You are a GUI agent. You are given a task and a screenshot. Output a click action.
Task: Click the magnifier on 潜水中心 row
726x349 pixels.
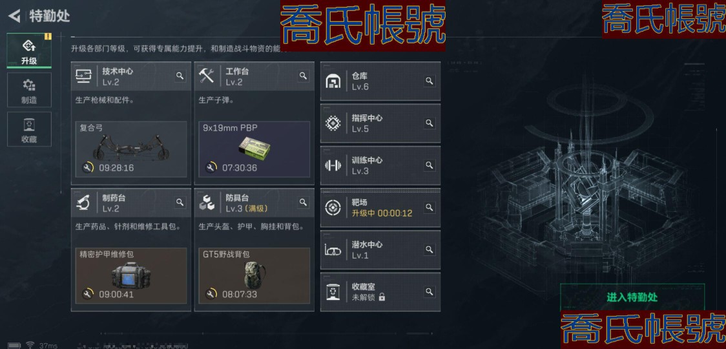(x=430, y=250)
